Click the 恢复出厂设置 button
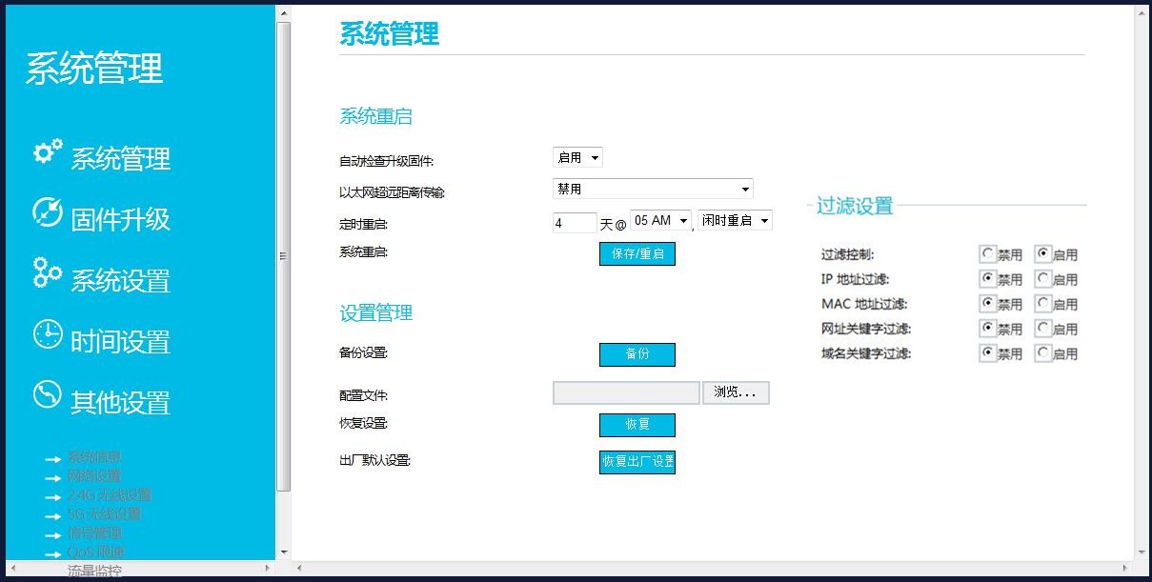Screen dimensions: 1152x582 click(x=637, y=462)
